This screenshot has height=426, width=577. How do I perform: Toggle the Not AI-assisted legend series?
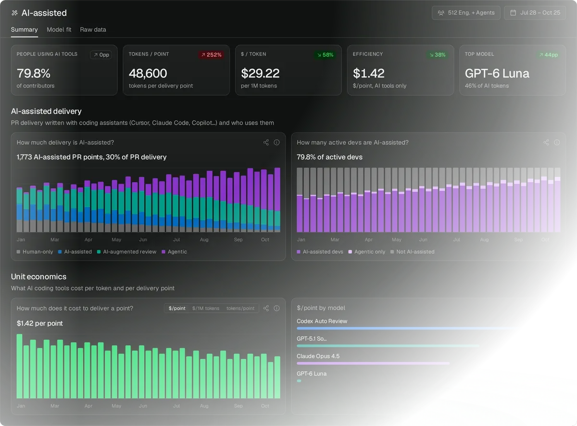point(412,252)
